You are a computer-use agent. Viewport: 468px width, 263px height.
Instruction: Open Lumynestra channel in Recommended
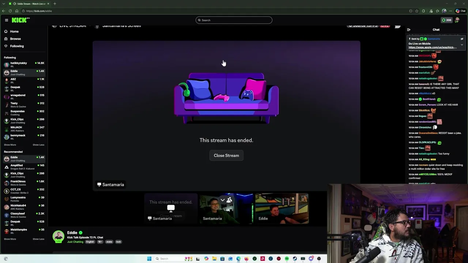(x=24, y=199)
